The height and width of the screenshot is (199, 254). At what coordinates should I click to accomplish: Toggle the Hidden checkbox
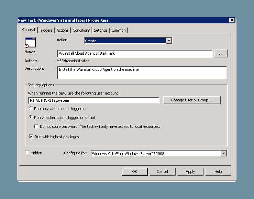[27, 153]
